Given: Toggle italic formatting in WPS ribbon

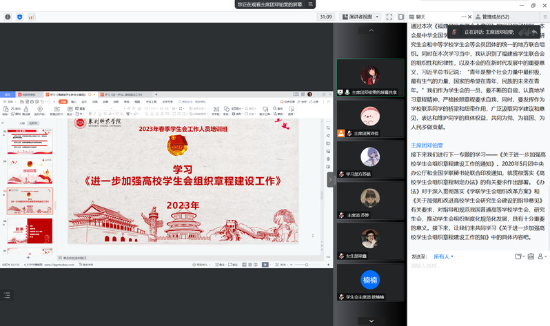Looking at the screenshot, I should pos(95,114).
